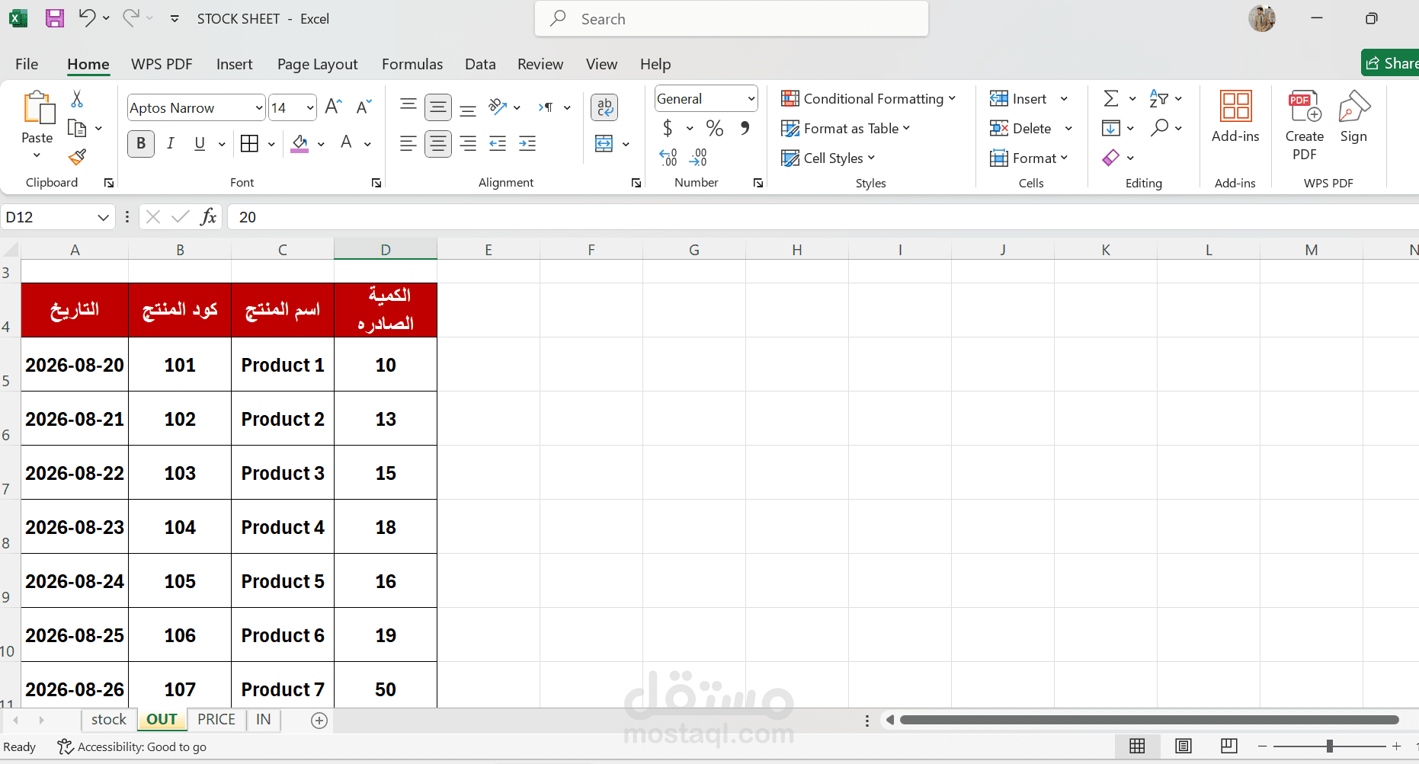Toggle Wrap Text button
Screen dimensions: 1419x764
click(x=604, y=107)
